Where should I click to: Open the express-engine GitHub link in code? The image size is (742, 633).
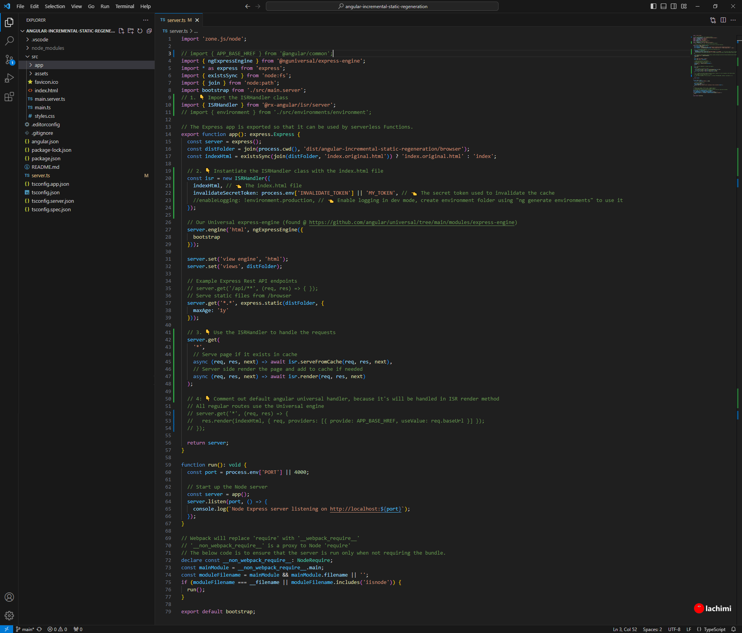coord(412,222)
